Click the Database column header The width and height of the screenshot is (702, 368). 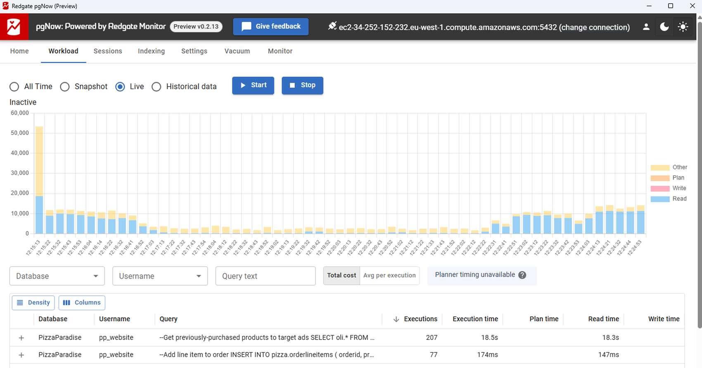(53, 319)
